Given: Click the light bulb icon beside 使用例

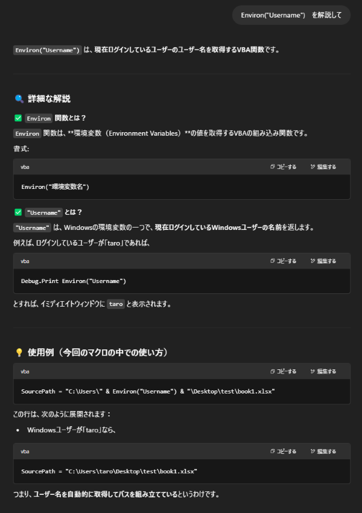Looking at the screenshot, I should 19,352.
